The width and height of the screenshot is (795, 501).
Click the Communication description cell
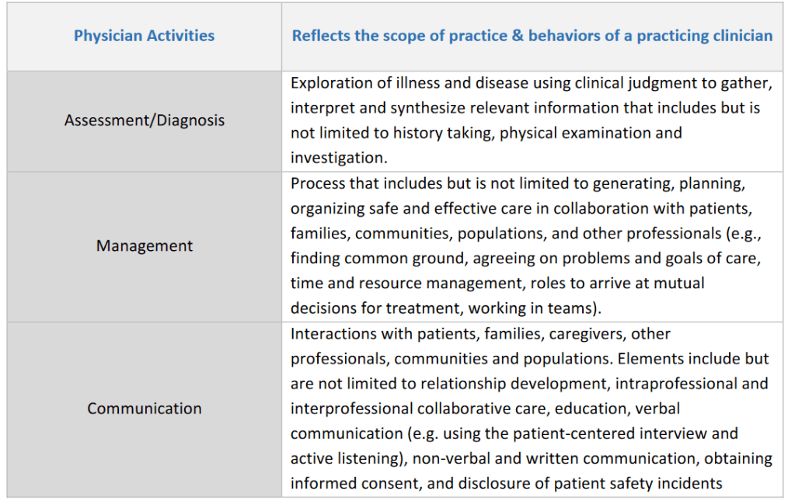(532, 409)
